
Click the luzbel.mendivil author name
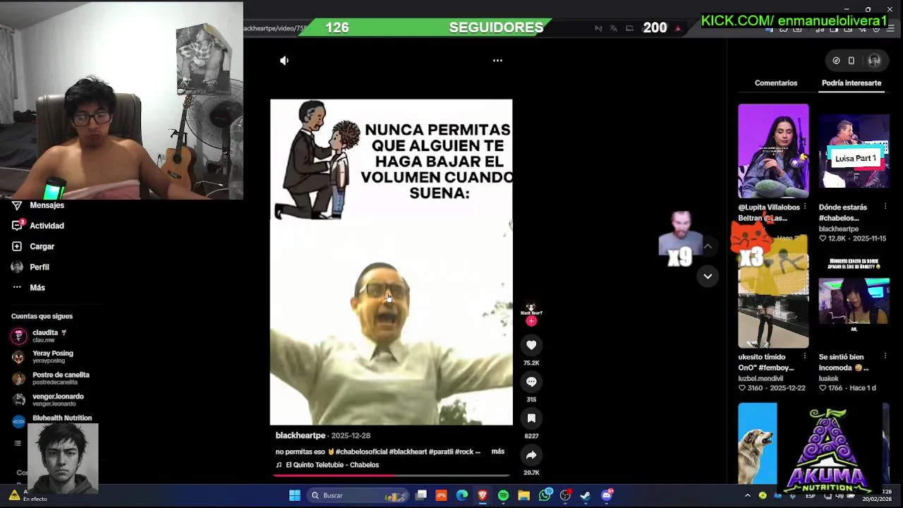[760, 379]
